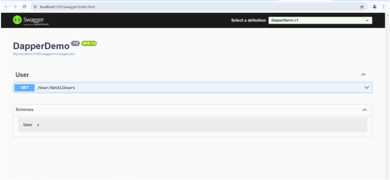390x180 pixels.
Task: Click the /User/GetAllUsers endpoint path
Action: [x=56, y=88]
